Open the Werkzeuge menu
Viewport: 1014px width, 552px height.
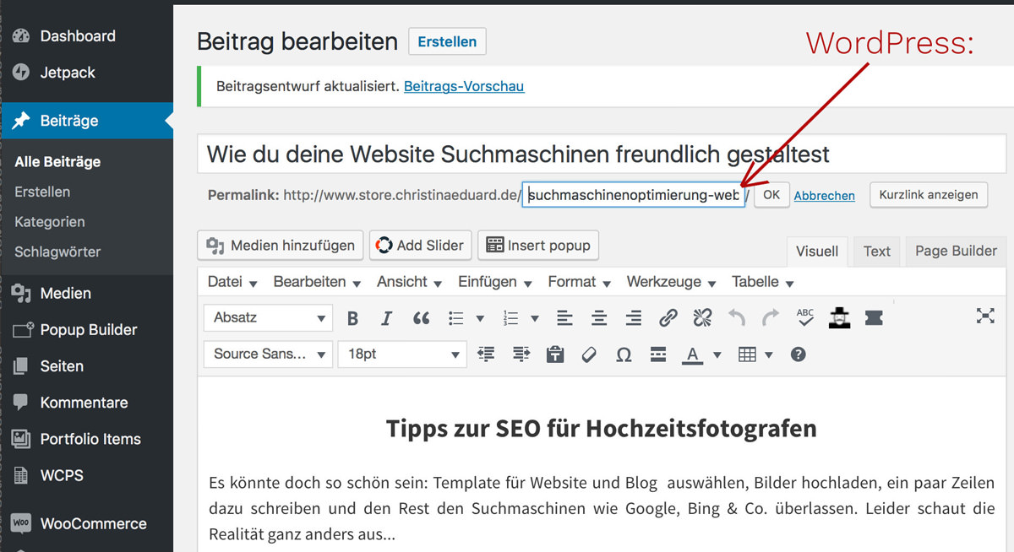[672, 282]
